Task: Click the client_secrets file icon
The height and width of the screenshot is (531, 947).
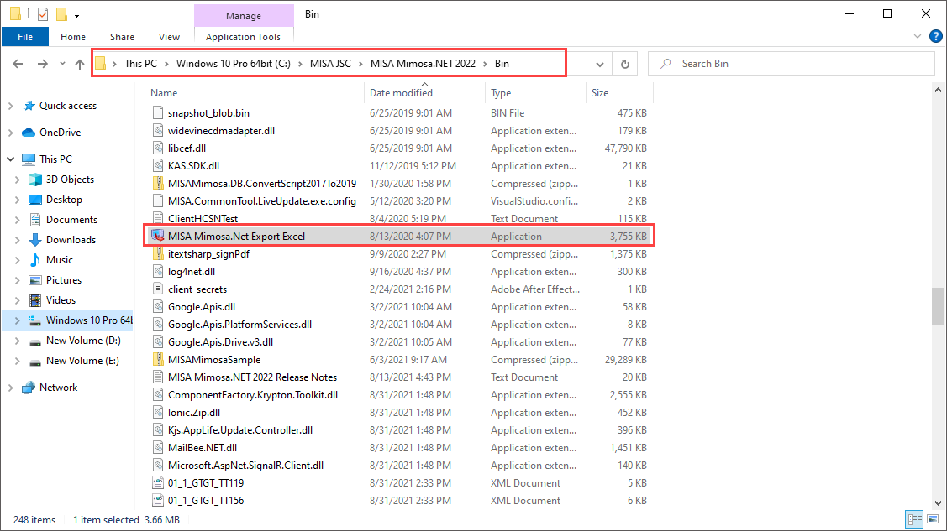Action: [158, 289]
